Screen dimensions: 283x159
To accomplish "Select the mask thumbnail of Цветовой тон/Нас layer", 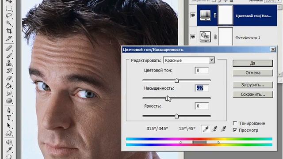I will click(x=226, y=15).
